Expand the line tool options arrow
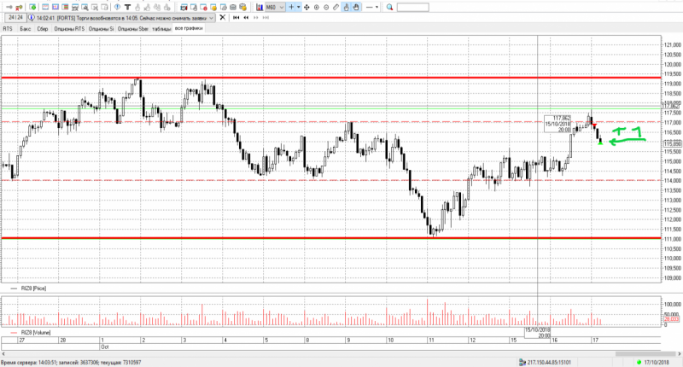683x367 pixels. 377,7
